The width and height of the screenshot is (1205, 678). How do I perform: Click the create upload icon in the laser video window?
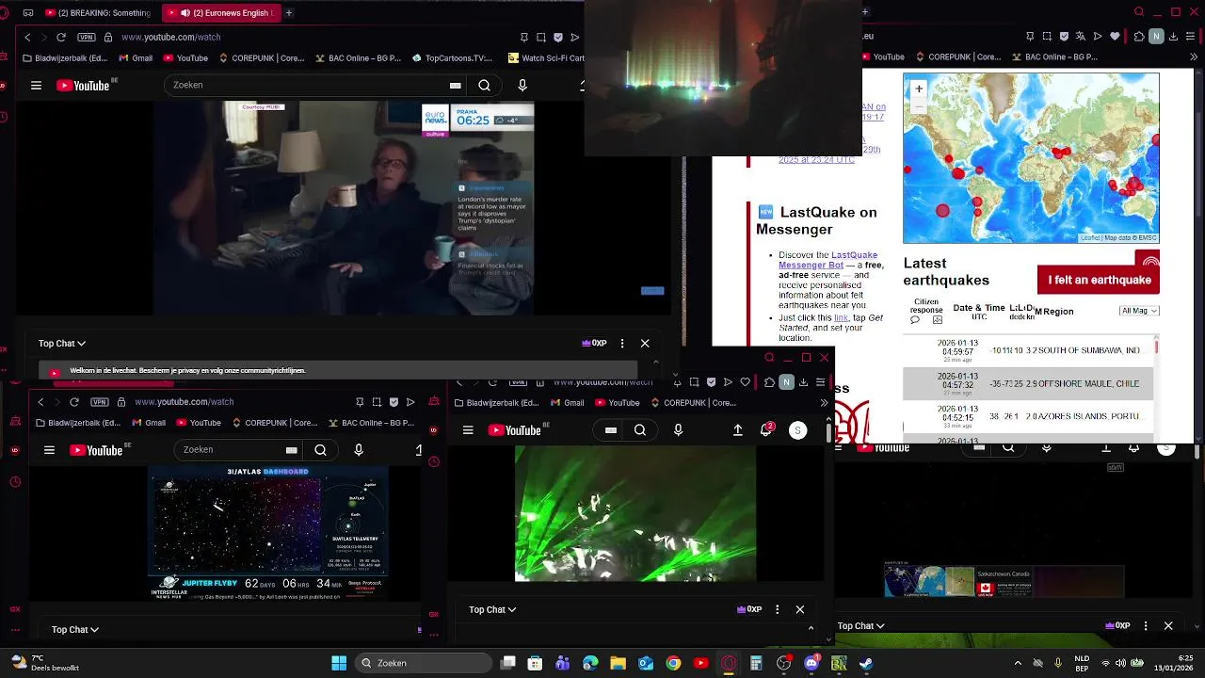[x=738, y=430]
